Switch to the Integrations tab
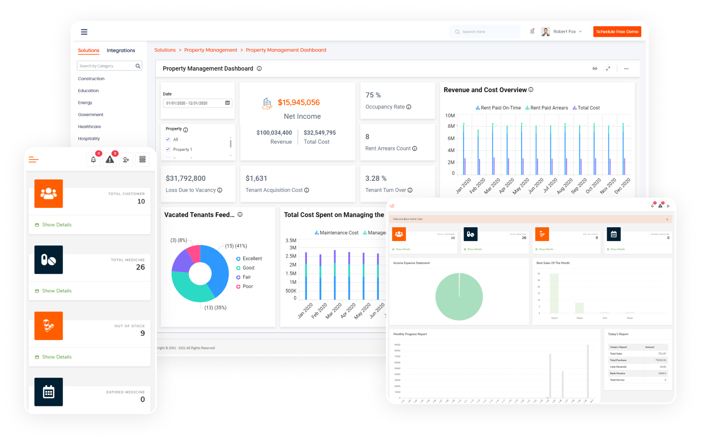The image size is (701, 442). click(121, 51)
